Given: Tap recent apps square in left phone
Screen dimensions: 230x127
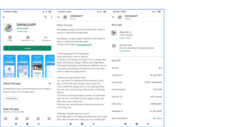Looking at the screenshot, I should pyautogui.click(x=16, y=124).
